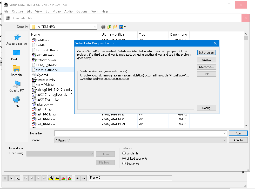Open Raccolte in places sidebar

tap(17, 71)
